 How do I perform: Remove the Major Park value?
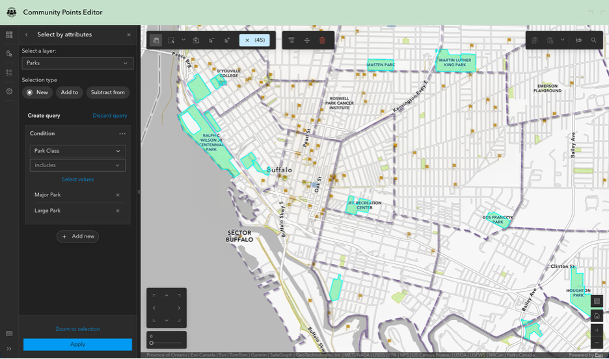tap(118, 195)
